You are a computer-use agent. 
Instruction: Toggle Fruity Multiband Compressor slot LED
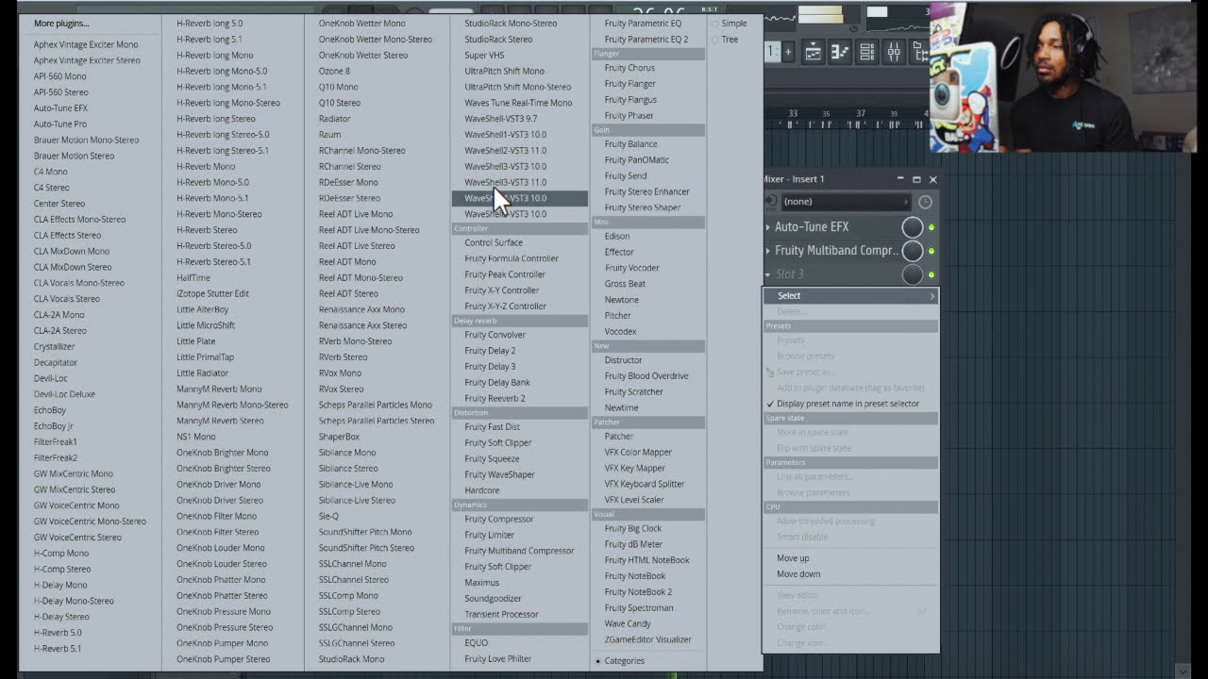[x=931, y=251]
